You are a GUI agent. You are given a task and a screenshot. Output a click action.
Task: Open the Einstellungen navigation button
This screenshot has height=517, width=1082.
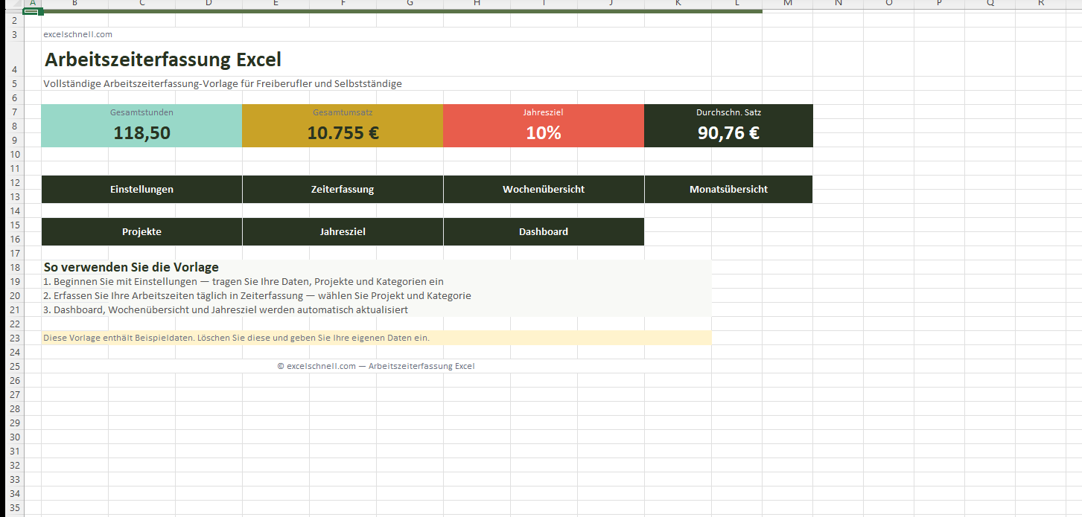click(x=141, y=189)
